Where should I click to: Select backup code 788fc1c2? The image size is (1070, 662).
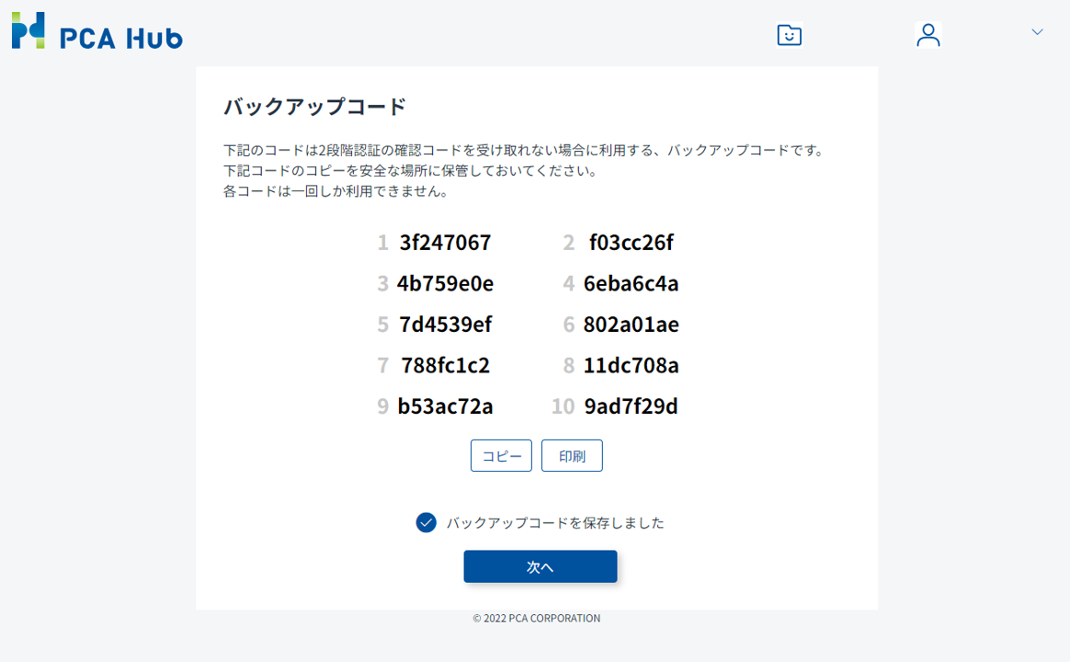pos(445,366)
